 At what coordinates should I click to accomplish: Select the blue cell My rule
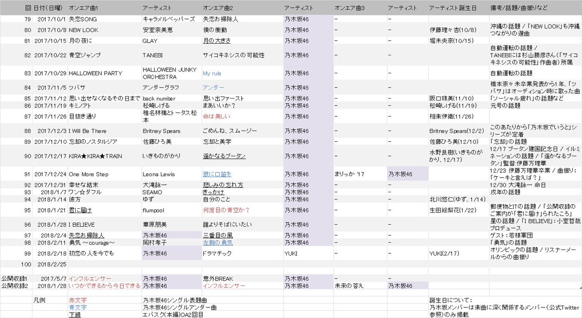(x=212, y=73)
